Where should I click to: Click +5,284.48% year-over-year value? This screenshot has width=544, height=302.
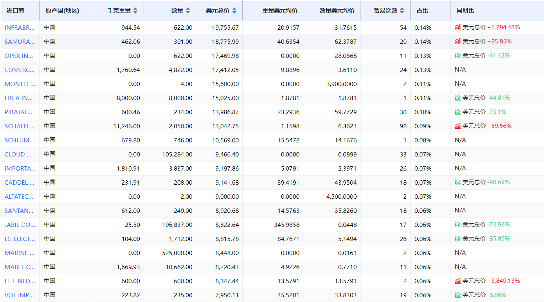[503, 27]
